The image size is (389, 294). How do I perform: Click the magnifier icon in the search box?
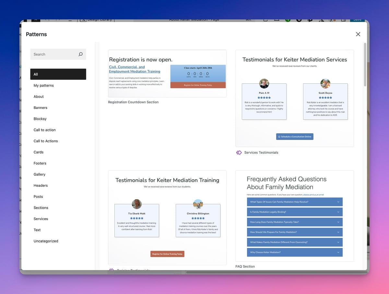[80, 54]
